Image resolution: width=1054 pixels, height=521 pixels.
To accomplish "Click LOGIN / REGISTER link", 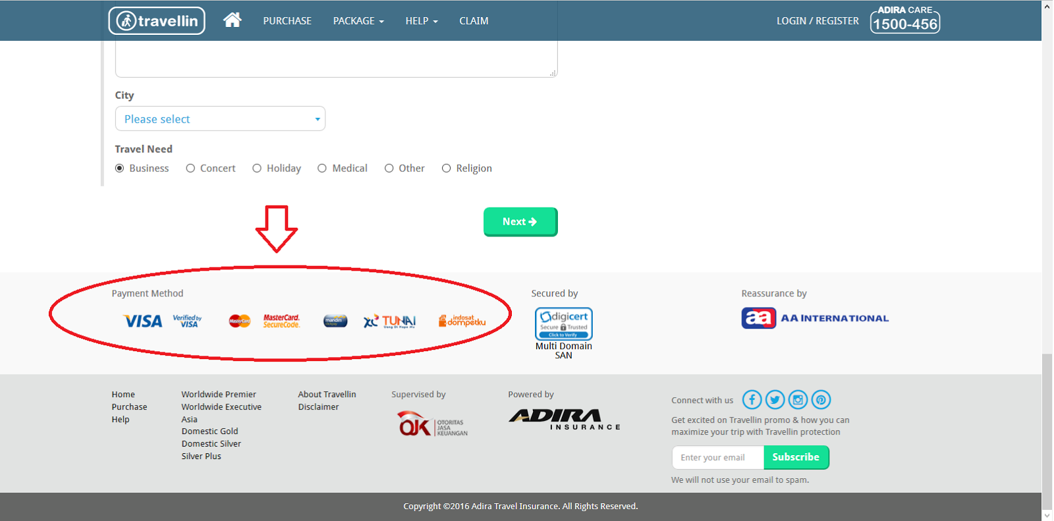I will (818, 21).
